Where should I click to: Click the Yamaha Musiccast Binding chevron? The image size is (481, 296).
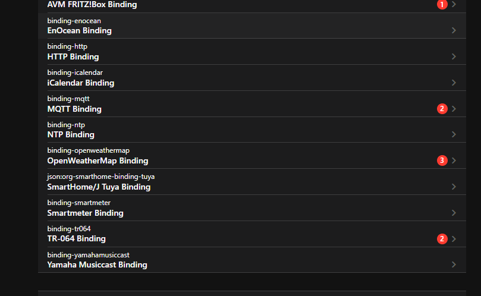coord(454,264)
